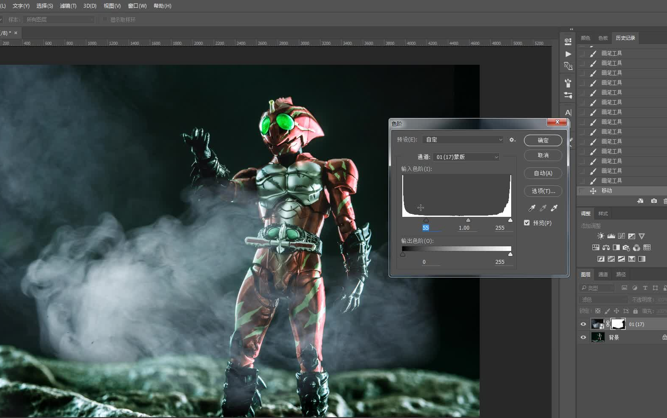Hide the 01 (17) layer

click(583, 324)
